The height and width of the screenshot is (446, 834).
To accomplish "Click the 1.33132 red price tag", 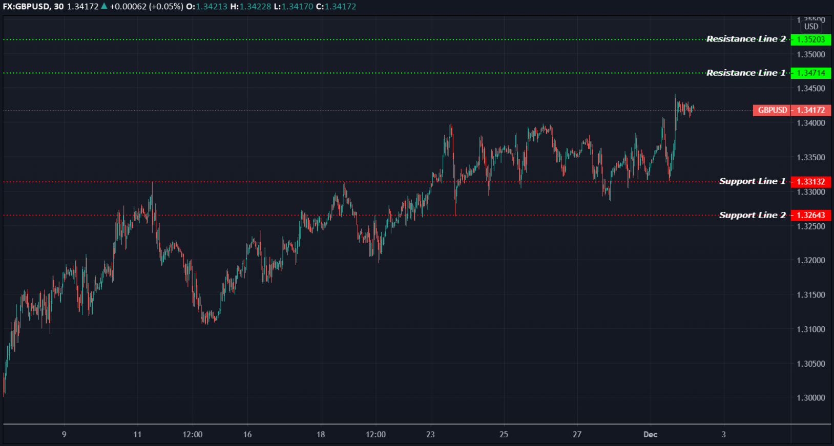I will pyautogui.click(x=811, y=182).
